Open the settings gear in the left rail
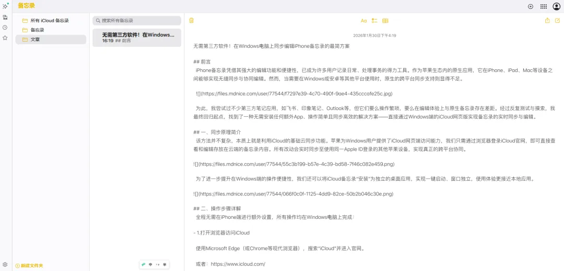The width and height of the screenshot is (564, 271). (5, 265)
